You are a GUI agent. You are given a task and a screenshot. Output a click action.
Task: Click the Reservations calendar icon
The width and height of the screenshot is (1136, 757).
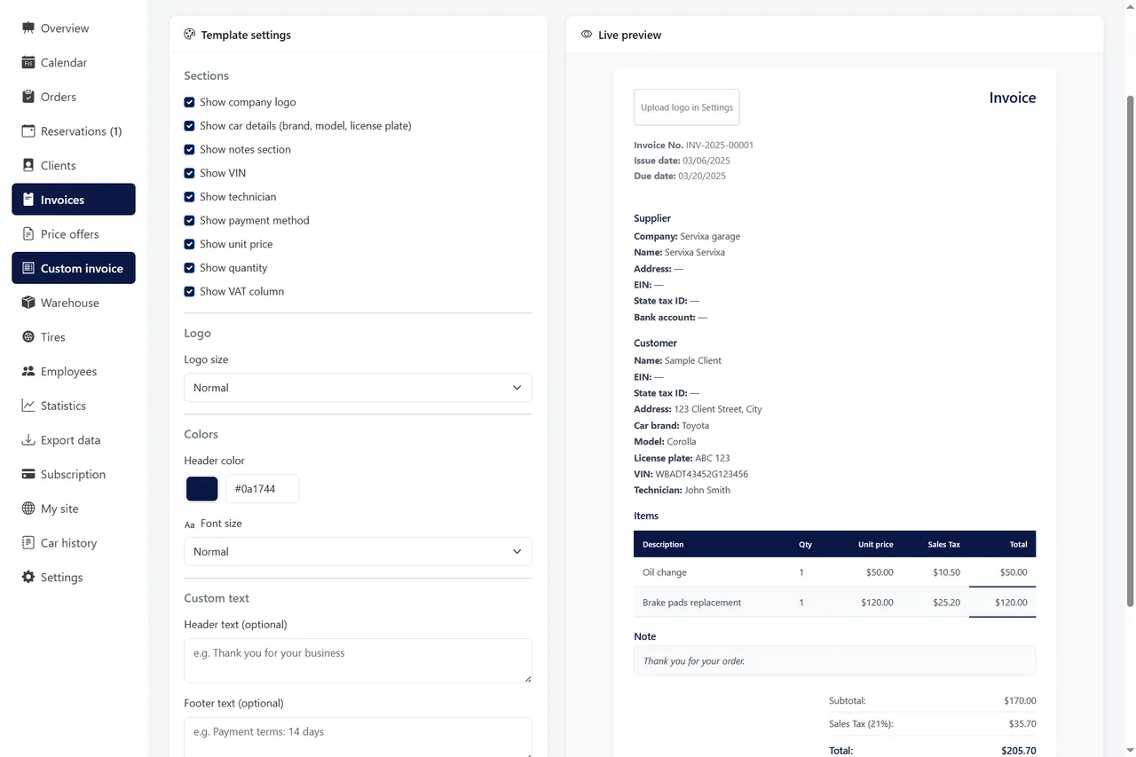point(28,131)
